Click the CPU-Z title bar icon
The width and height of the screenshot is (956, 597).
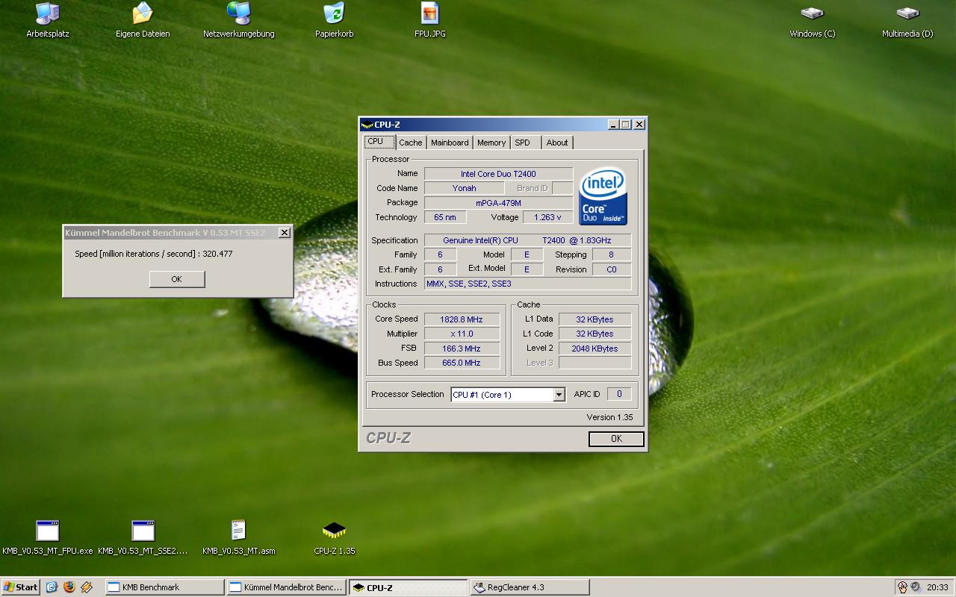tap(367, 125)
